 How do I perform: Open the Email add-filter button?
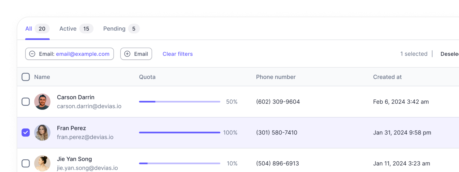[x=136, y=54]
